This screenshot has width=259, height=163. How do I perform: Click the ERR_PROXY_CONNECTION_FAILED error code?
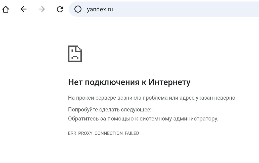tap(103, 133)
